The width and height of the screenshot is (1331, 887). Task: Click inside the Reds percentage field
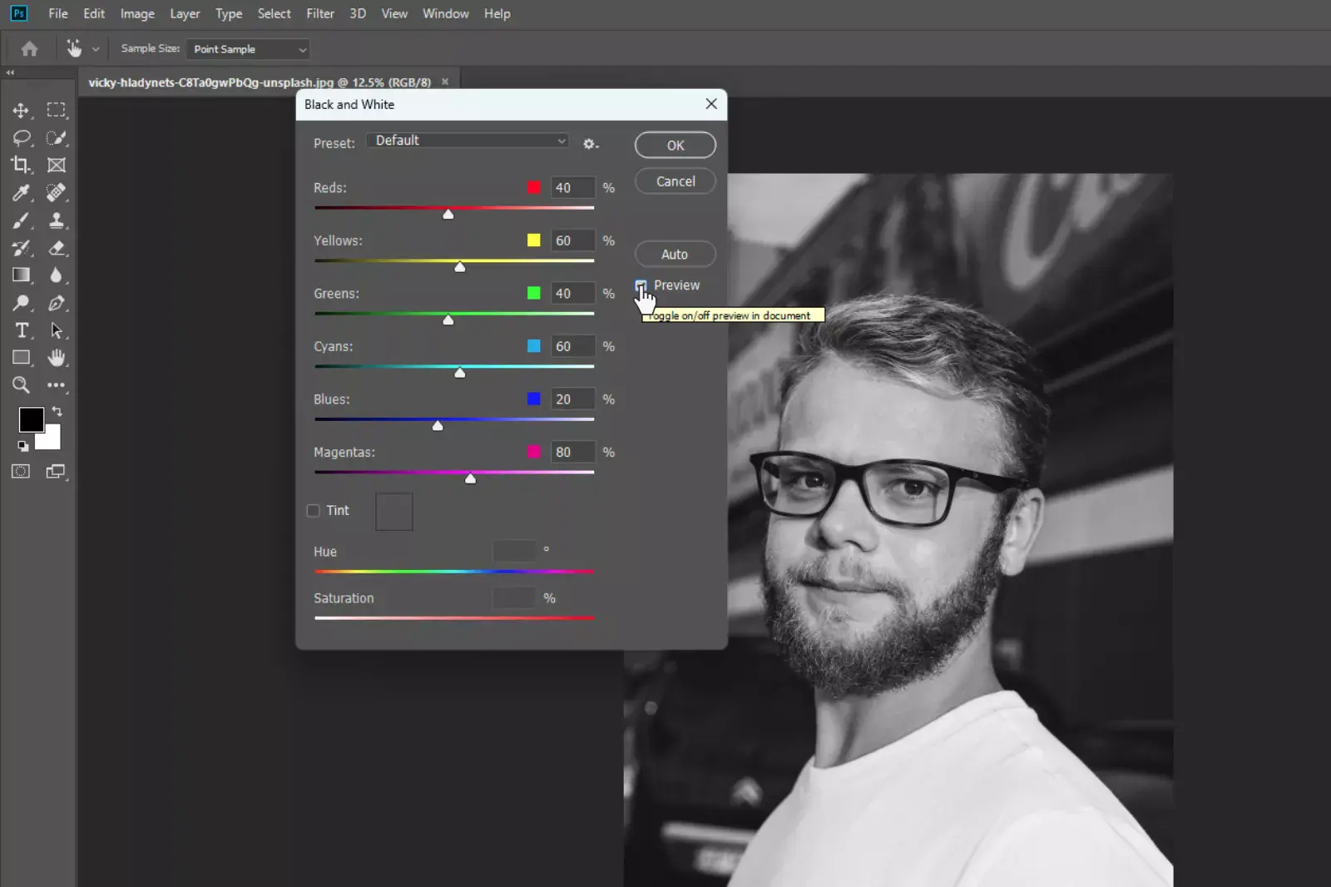pyautogui.click(x=571, y=187)
